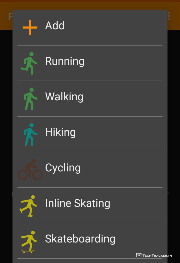Click the partially hidden app title letter

coord(10,17)
